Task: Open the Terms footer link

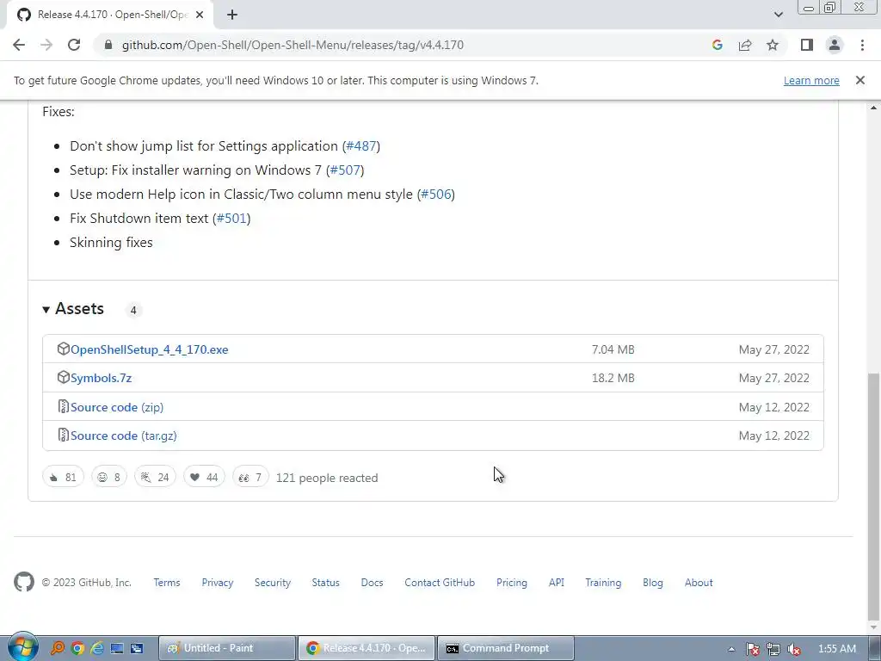Action: 167,583
